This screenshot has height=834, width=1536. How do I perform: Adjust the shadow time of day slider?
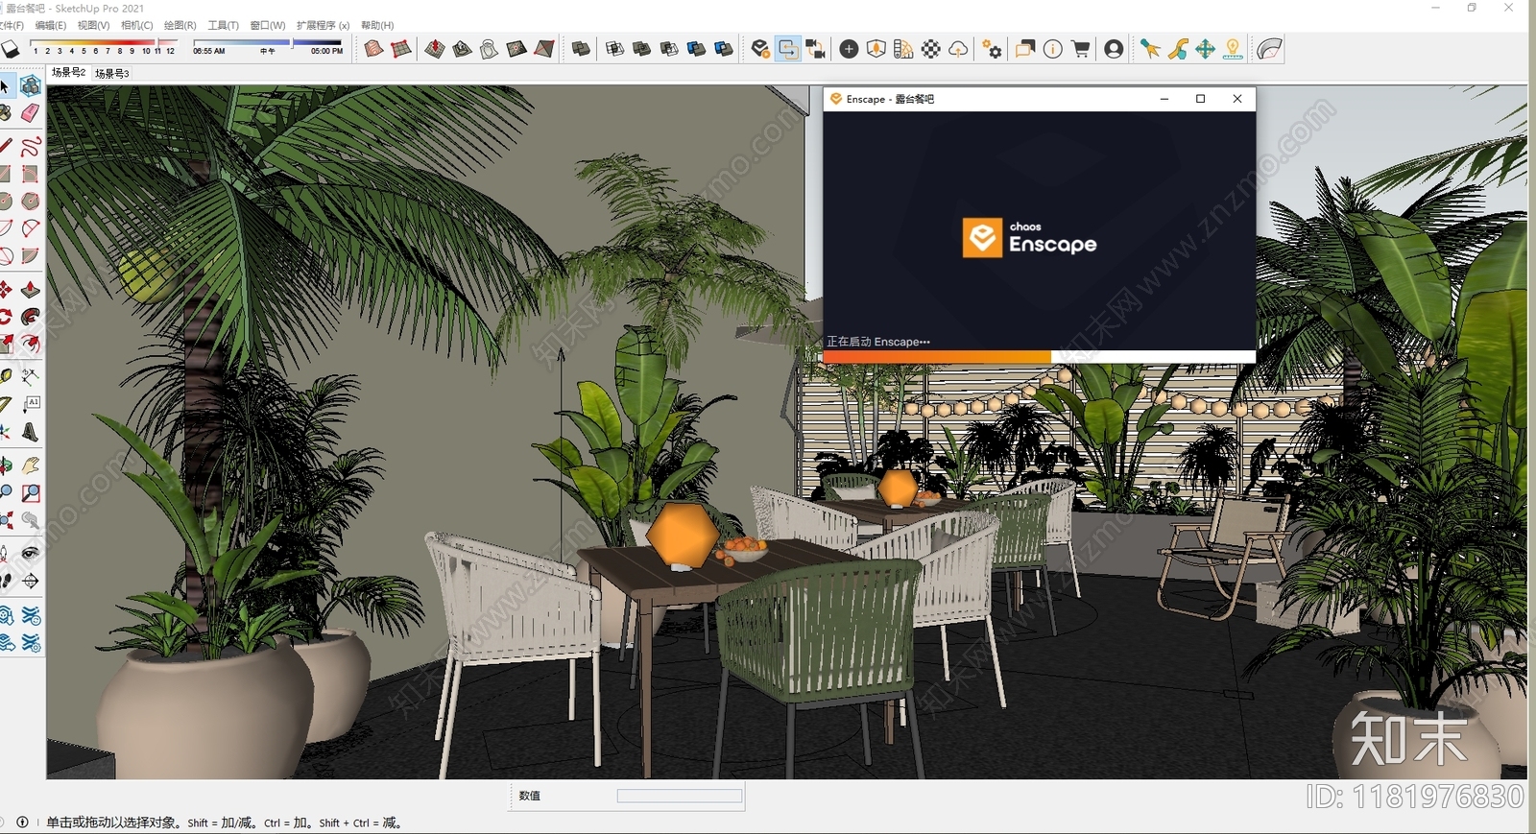tap(268, 43)
